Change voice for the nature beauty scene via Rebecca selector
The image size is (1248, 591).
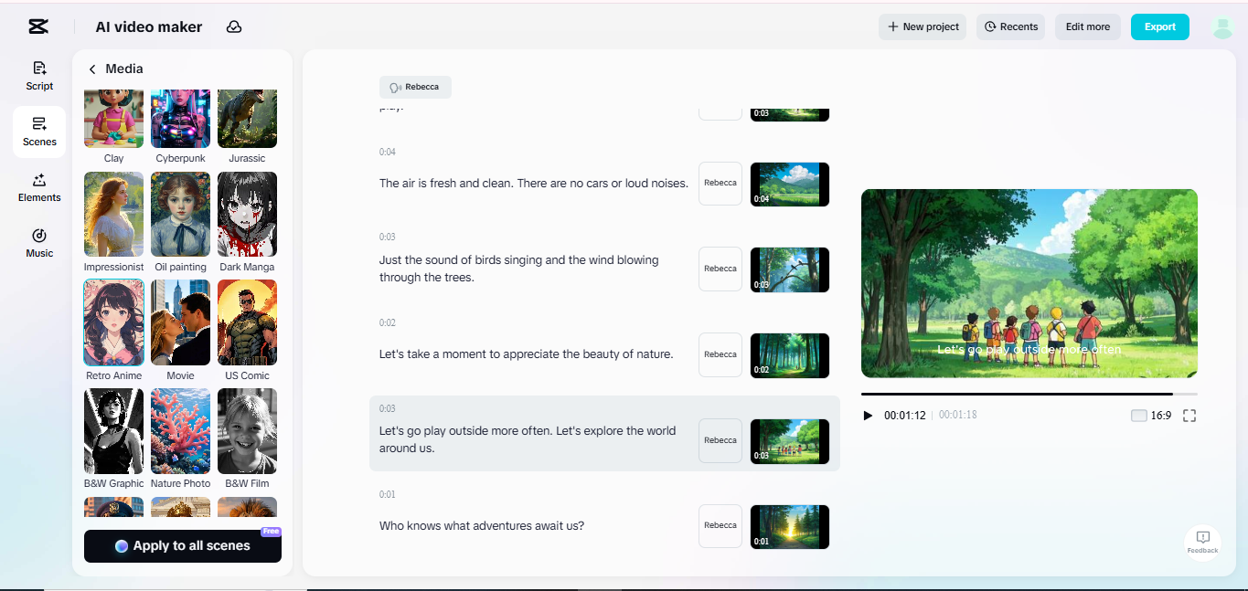(720, 354)
